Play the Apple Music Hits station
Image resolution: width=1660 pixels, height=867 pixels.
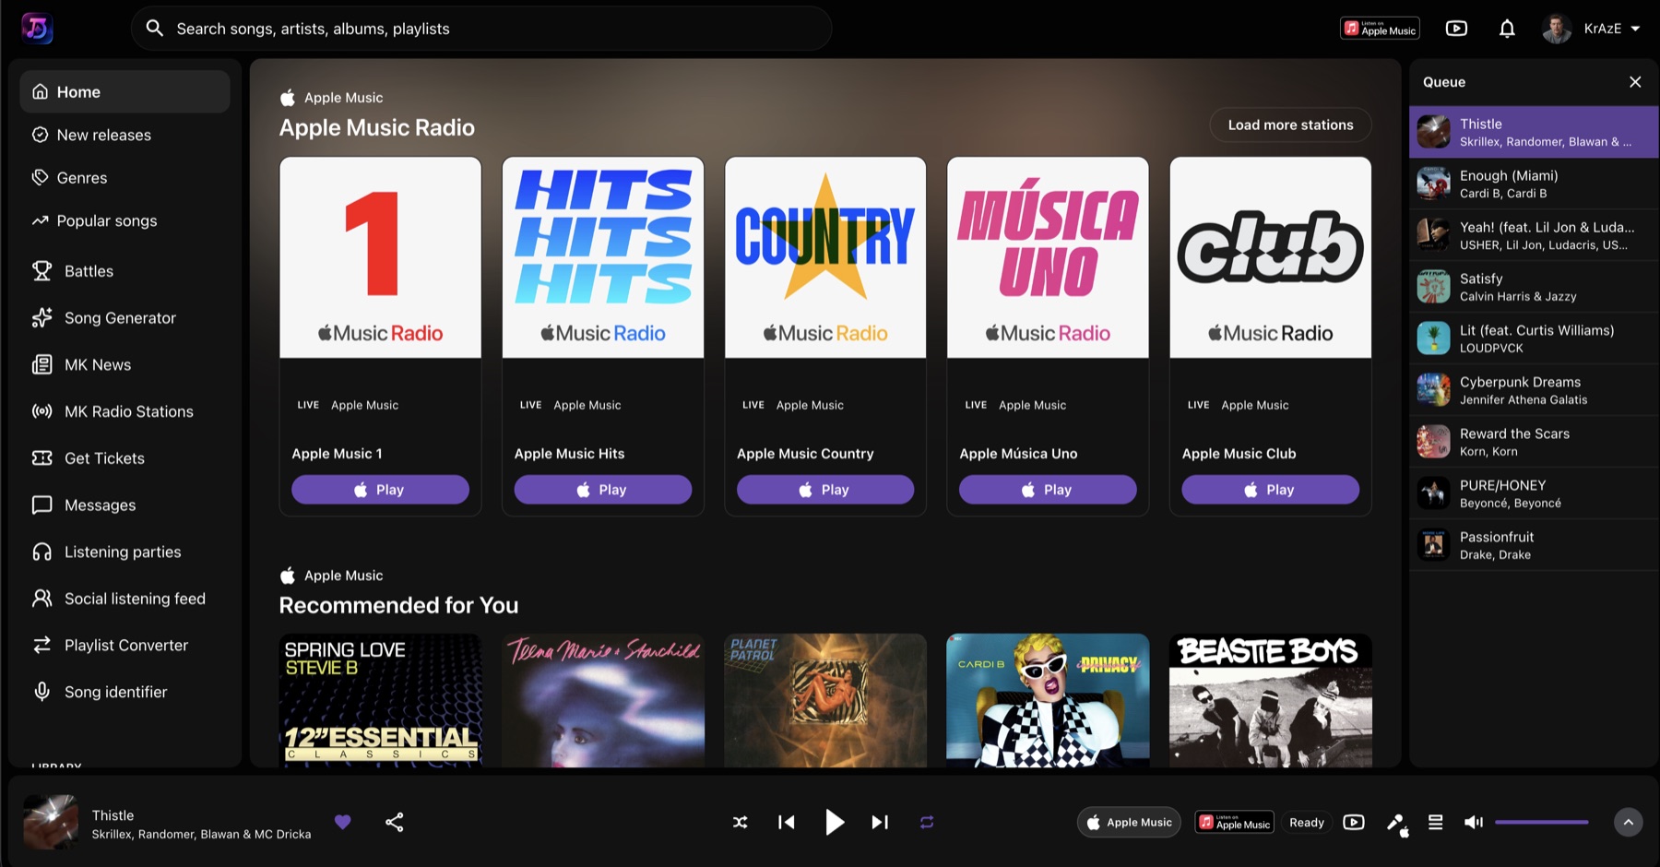point(603,490)
